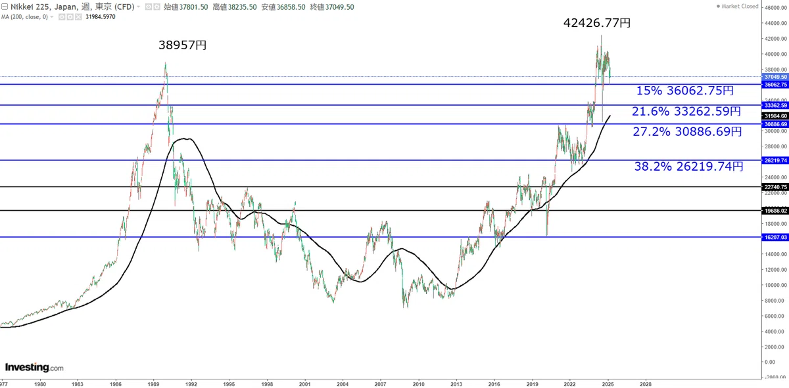Click the Market Closed status indicator
This screenshot has height=388, width=789.
tap(736, 6)
